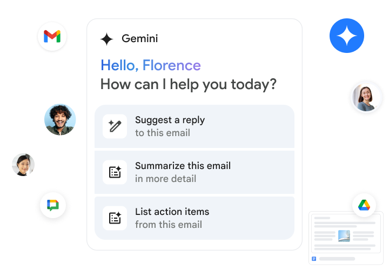Viewport: 389px width, 270px height.
Task: Click the magic pencil icon for Suggest a reply
Action: click(115, 126)
